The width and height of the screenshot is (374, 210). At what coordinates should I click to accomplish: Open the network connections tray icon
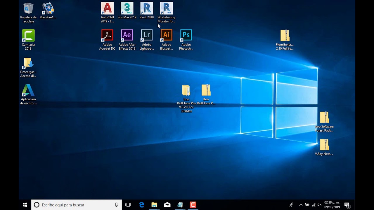314,205
